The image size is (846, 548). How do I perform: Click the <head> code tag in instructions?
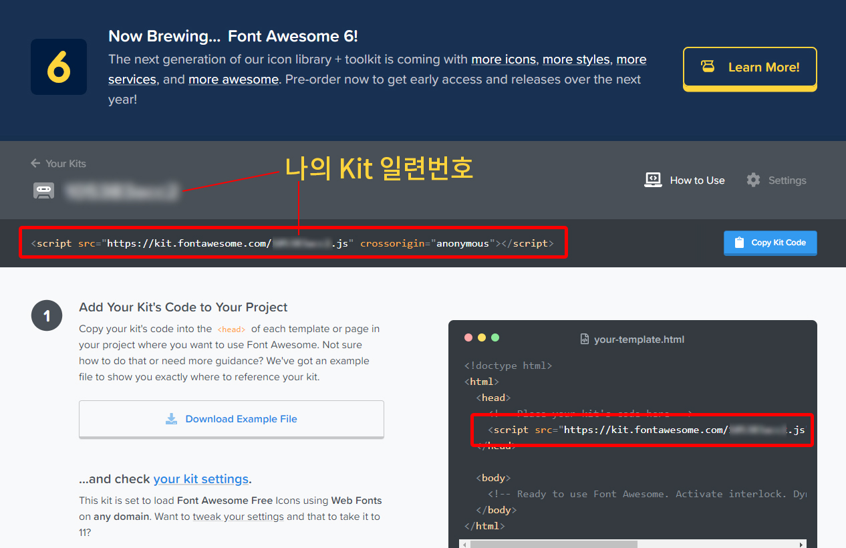[x=231, y=329]
